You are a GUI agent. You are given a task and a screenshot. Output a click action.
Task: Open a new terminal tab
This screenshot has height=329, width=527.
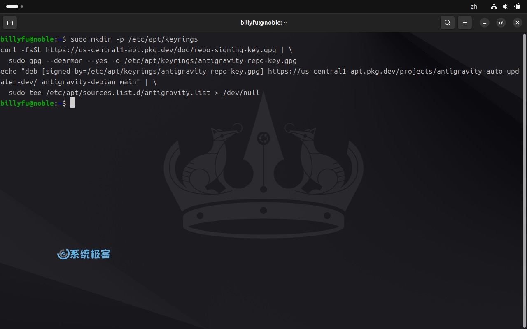coord(10,23)
